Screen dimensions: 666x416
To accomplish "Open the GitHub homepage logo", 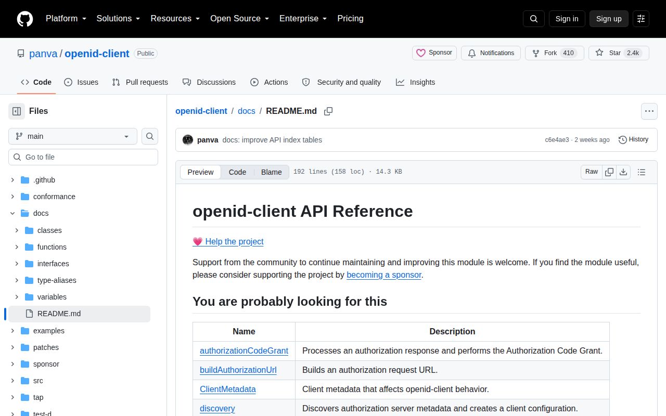I will click(25, 19).
